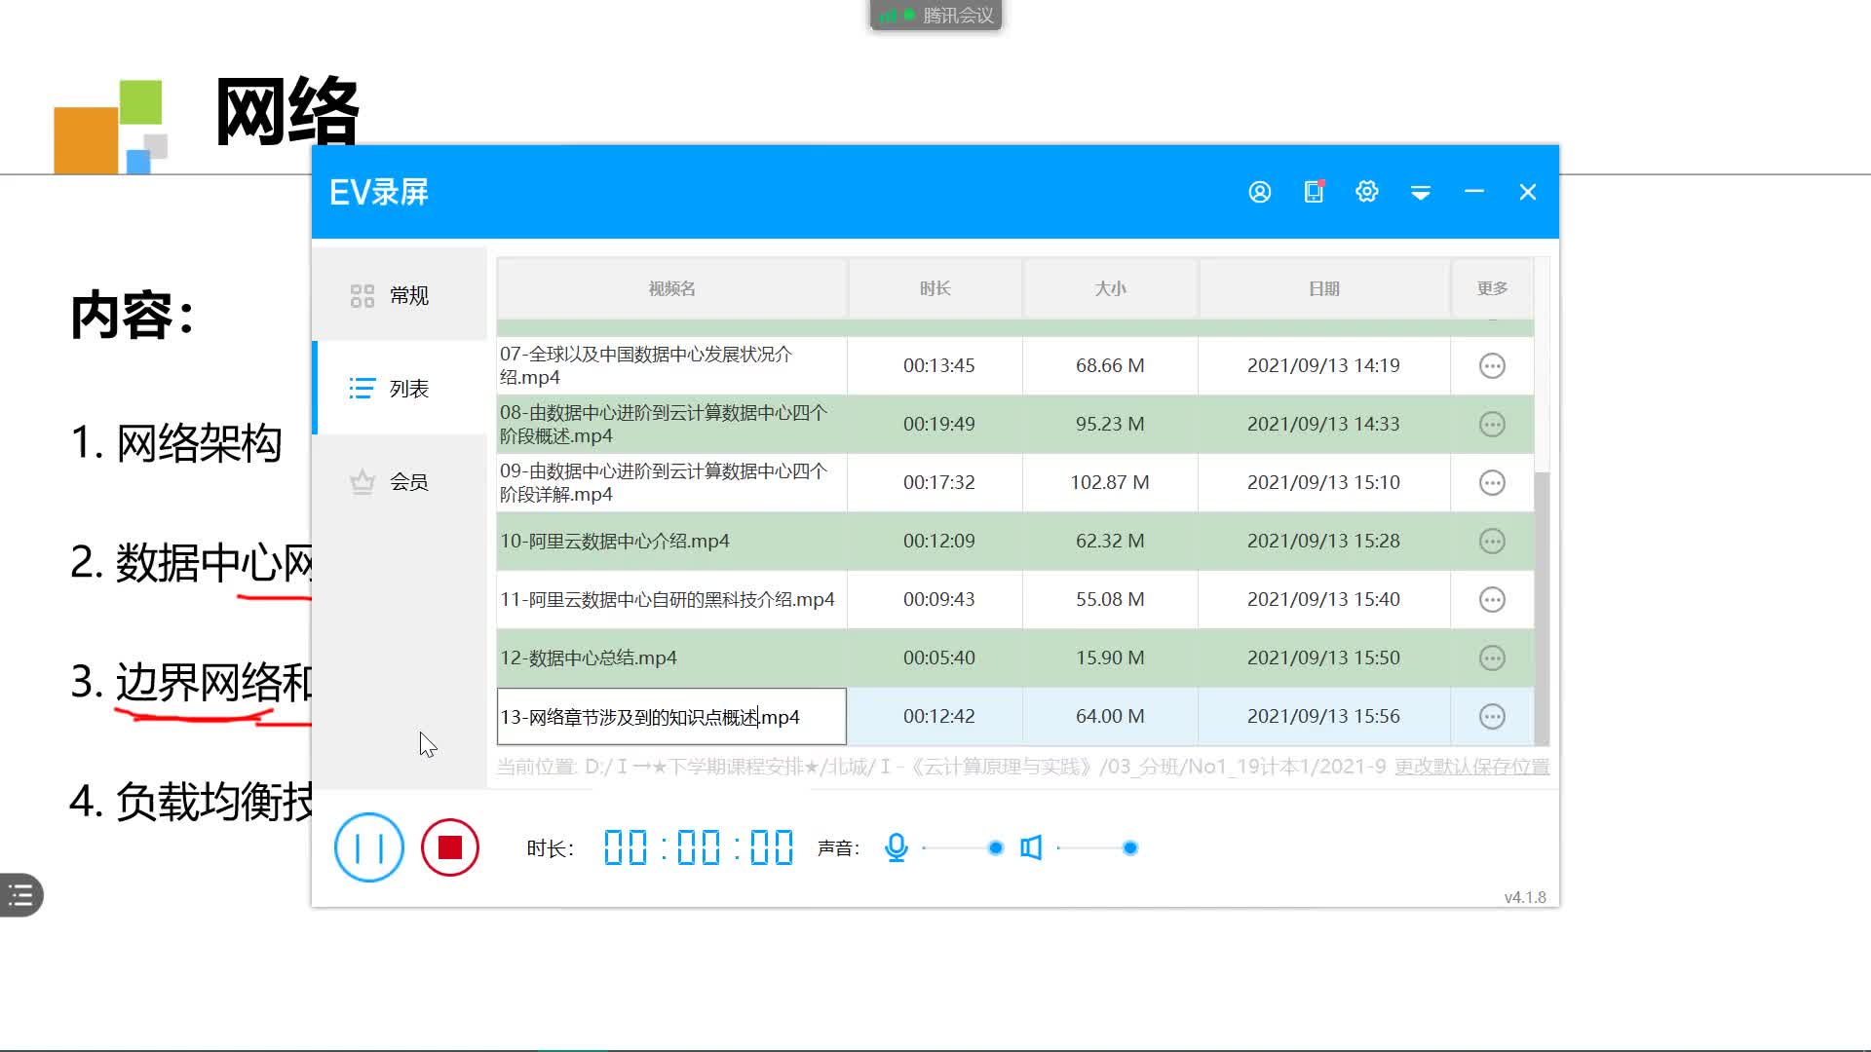The width and height of the screenshot is (1871, 1052).
Task: Select row 08-由数据中心进阶到云计算数据中心四个阶段概述.mp4
Action: coord(1015,424)
